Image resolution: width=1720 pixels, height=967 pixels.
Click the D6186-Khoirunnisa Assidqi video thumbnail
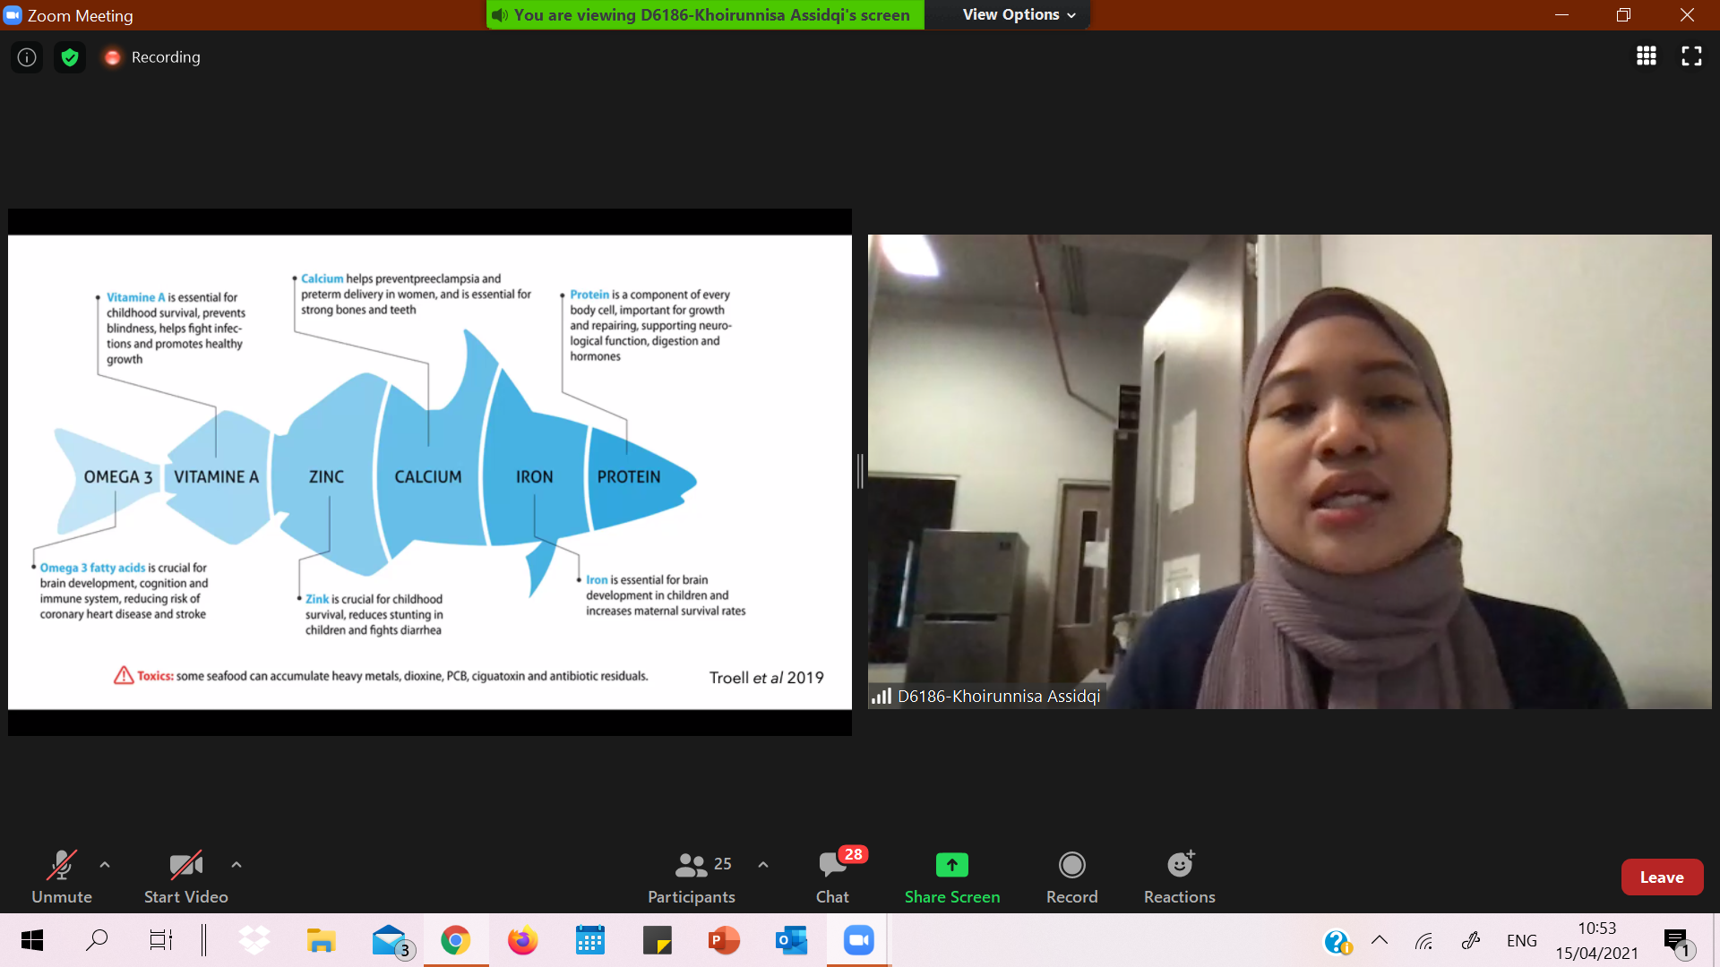coord(1289,471)
